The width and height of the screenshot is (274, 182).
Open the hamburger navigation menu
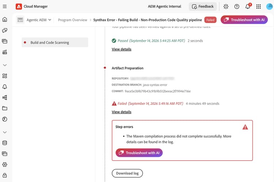[5, 7]
